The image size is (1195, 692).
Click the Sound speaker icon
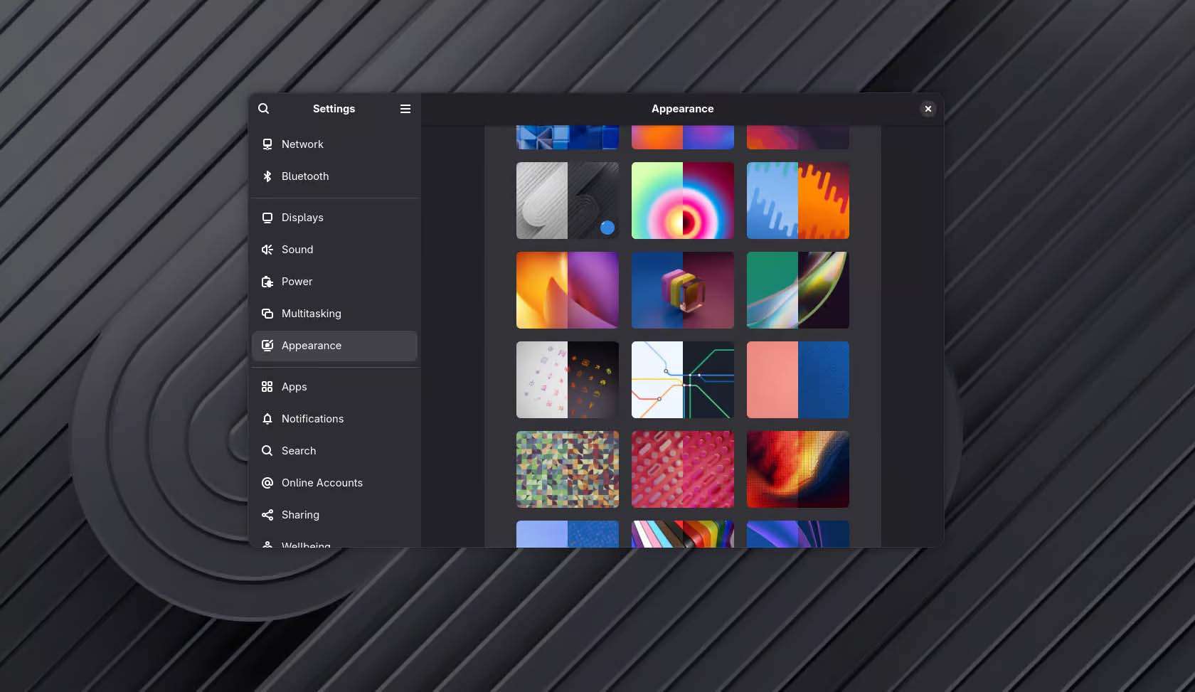click(267, 250)
